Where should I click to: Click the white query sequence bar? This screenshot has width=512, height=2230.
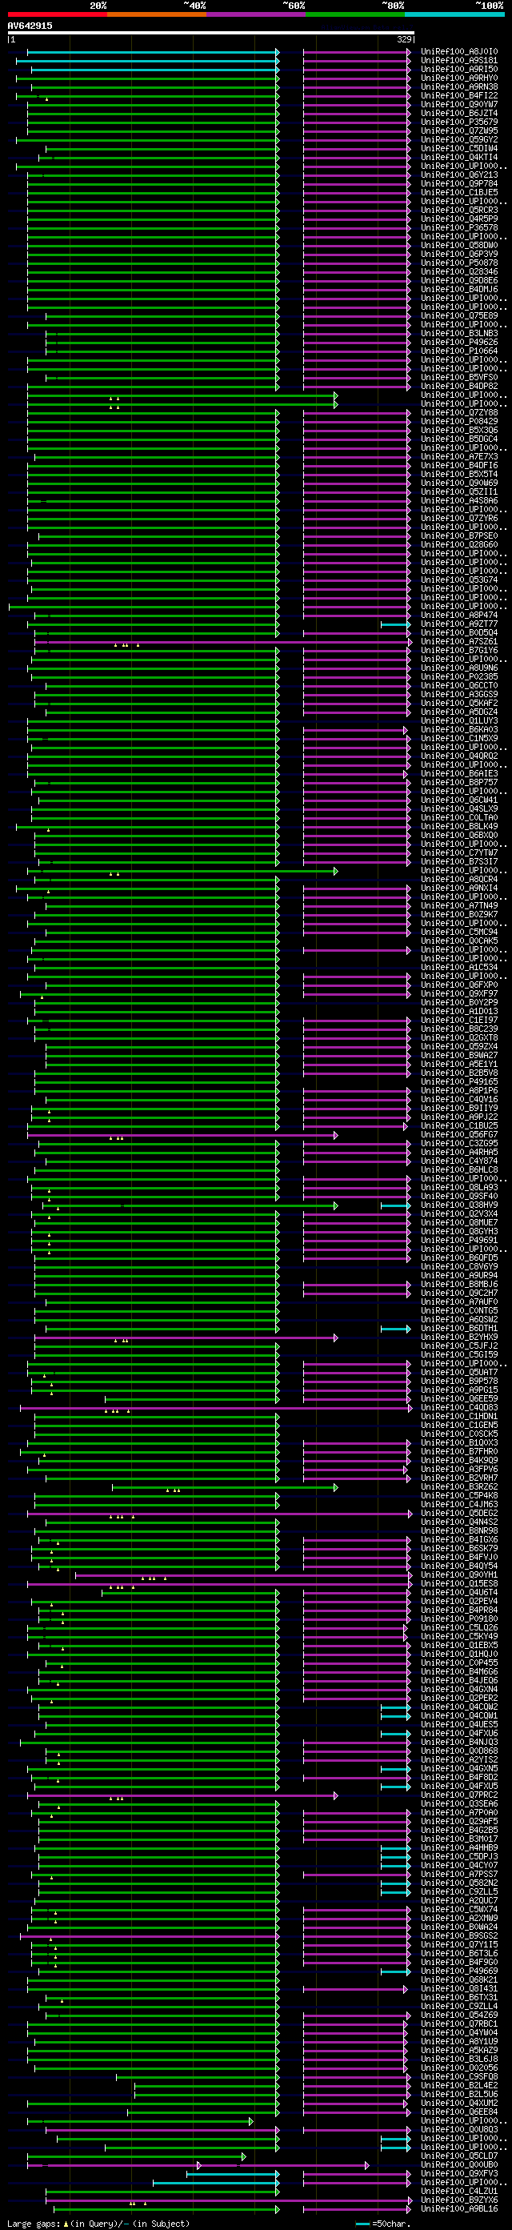[x=211, y=33]
